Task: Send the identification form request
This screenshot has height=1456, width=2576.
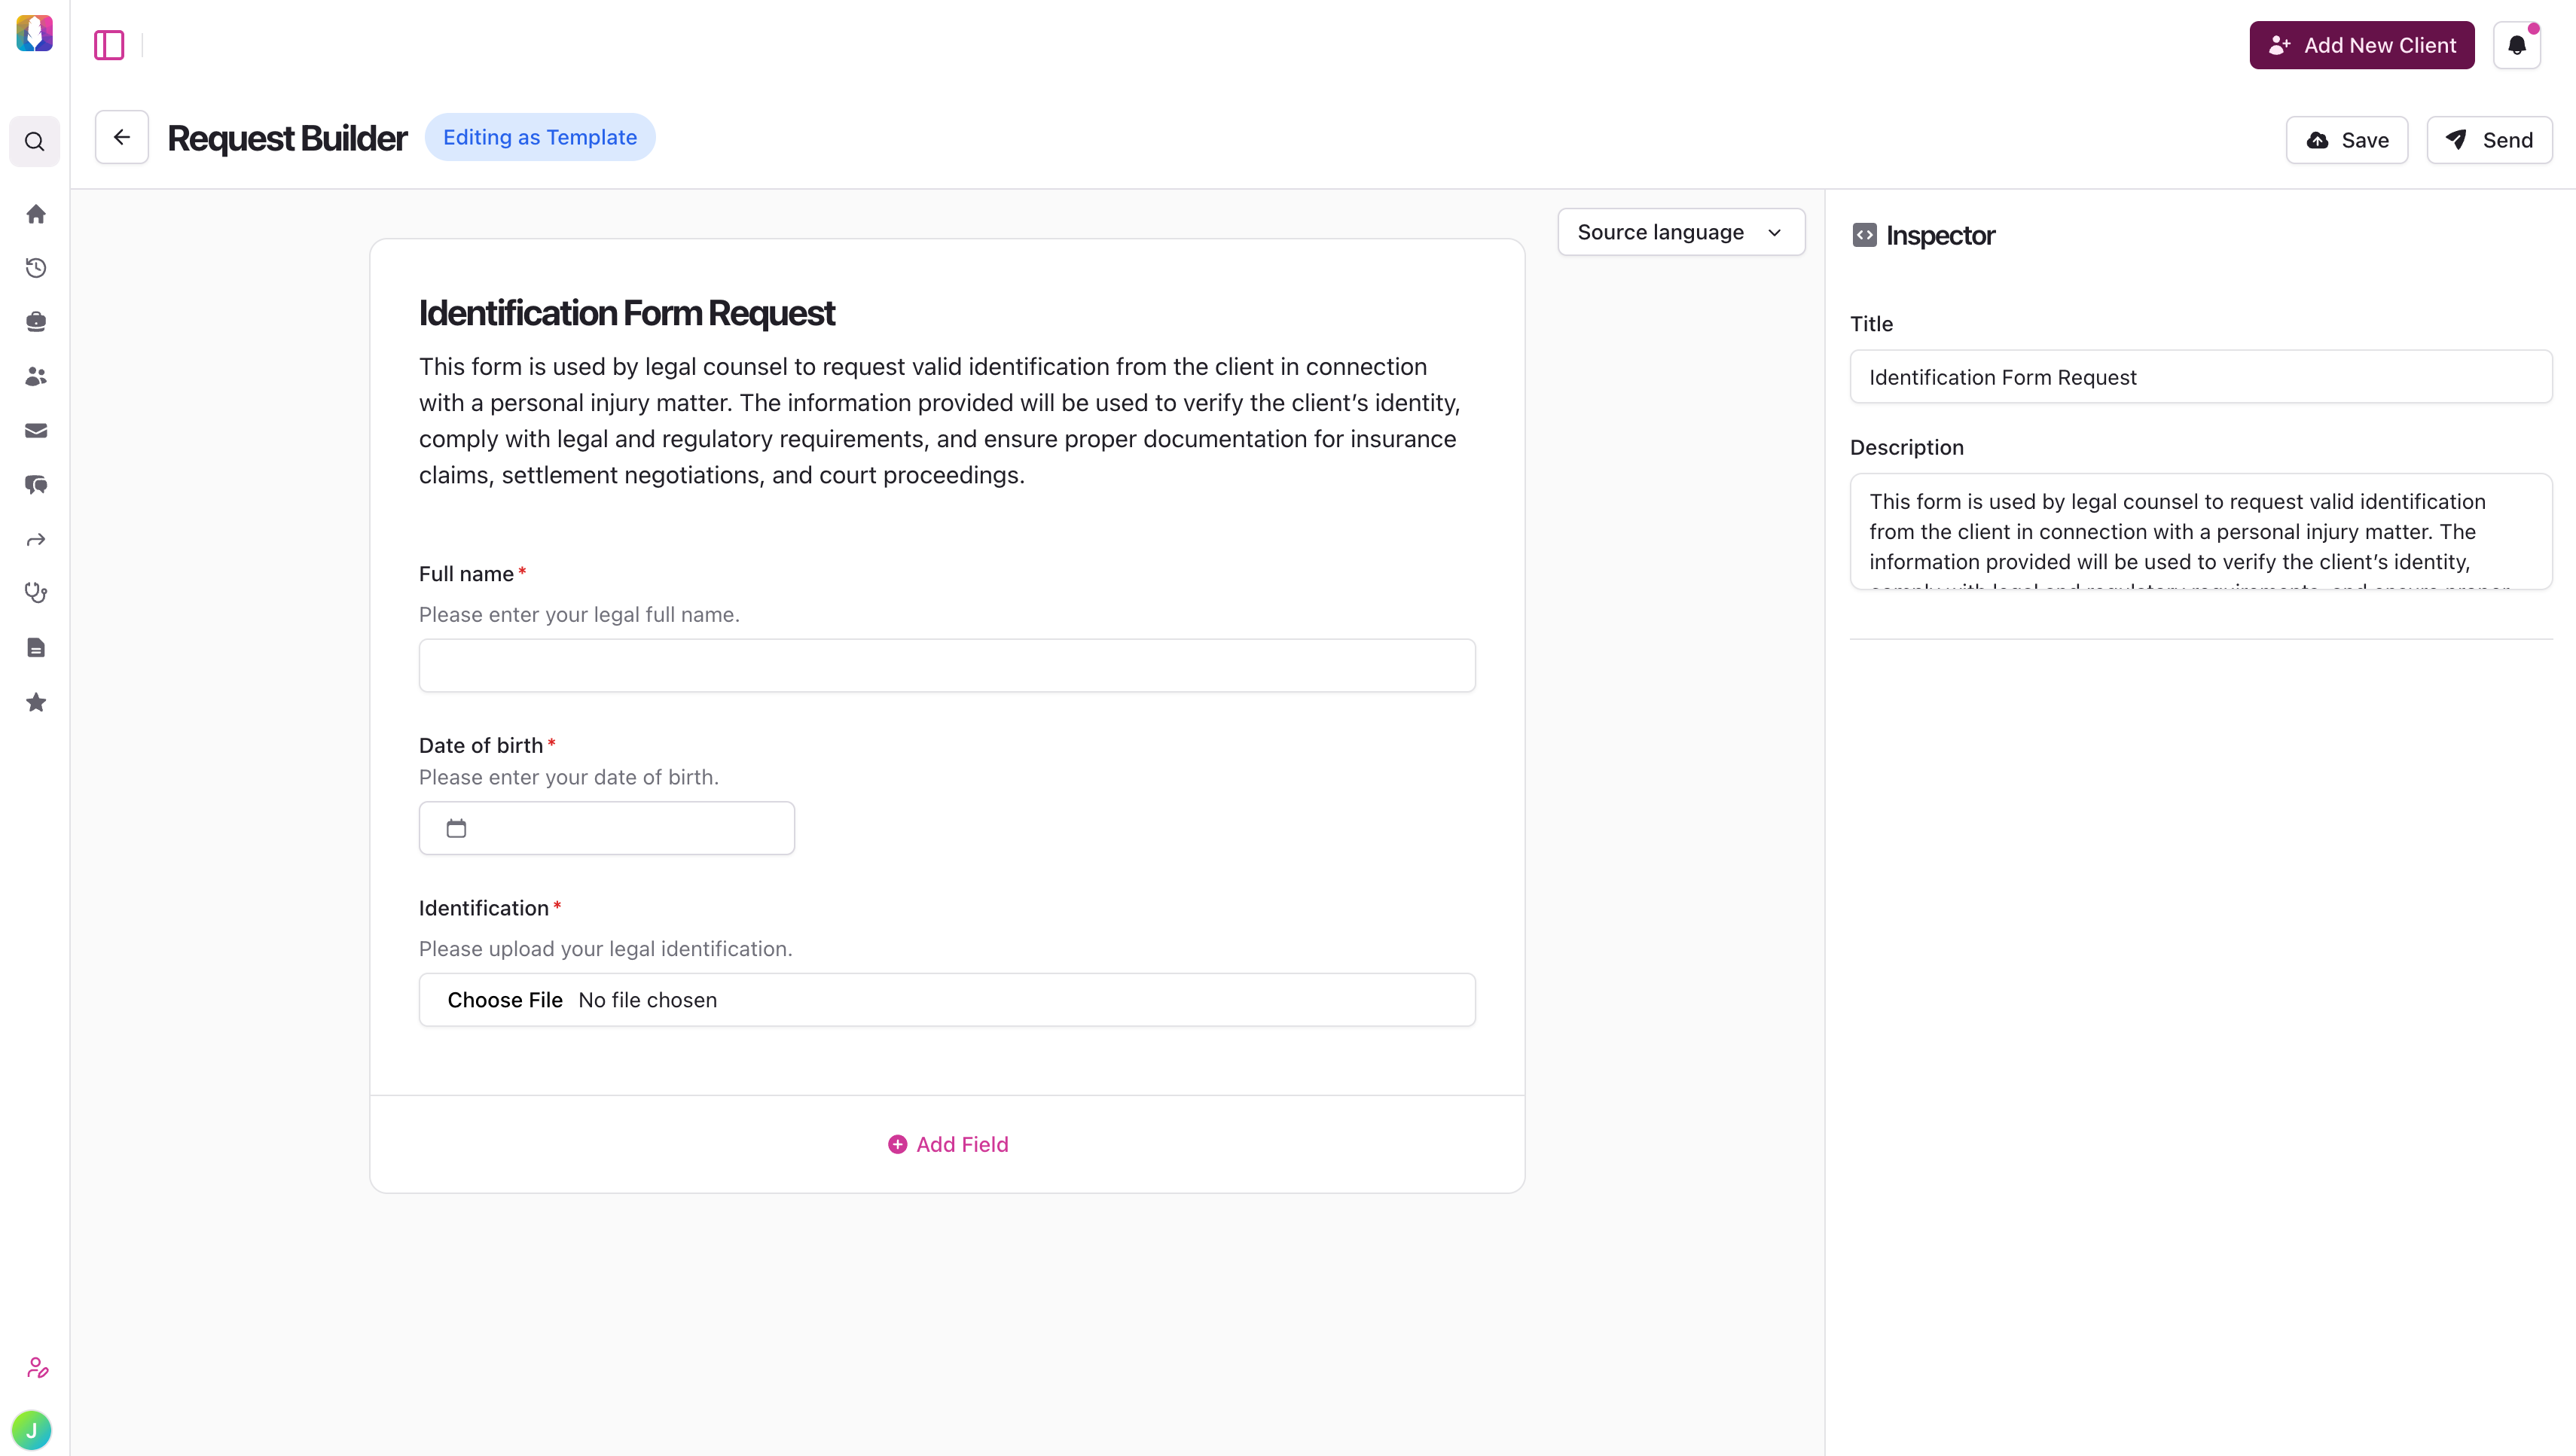Action: tap(2489, 140)
